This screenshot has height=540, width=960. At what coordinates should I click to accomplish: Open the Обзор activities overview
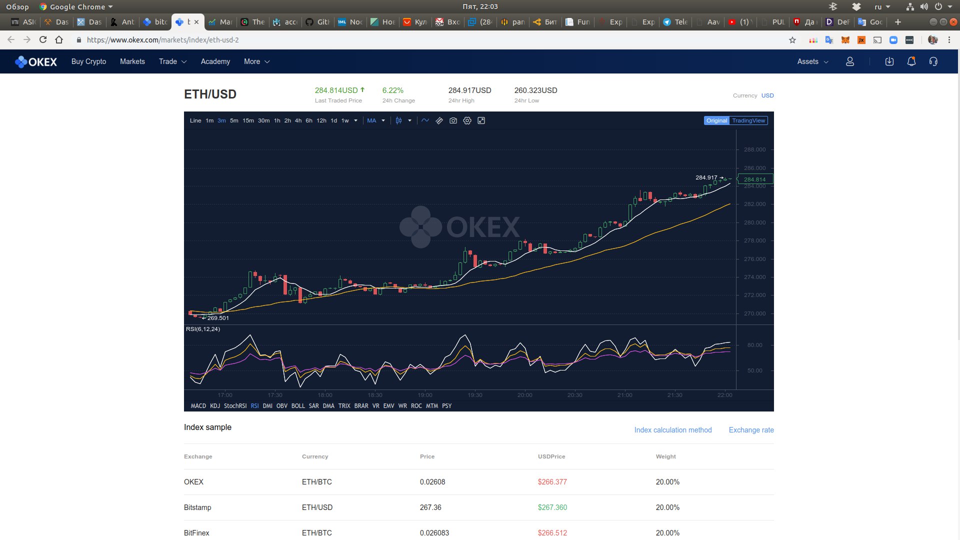(17, 6)
